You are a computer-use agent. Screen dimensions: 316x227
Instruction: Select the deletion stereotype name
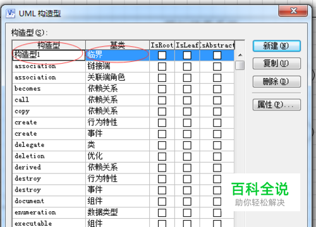(x=30, y=156)
